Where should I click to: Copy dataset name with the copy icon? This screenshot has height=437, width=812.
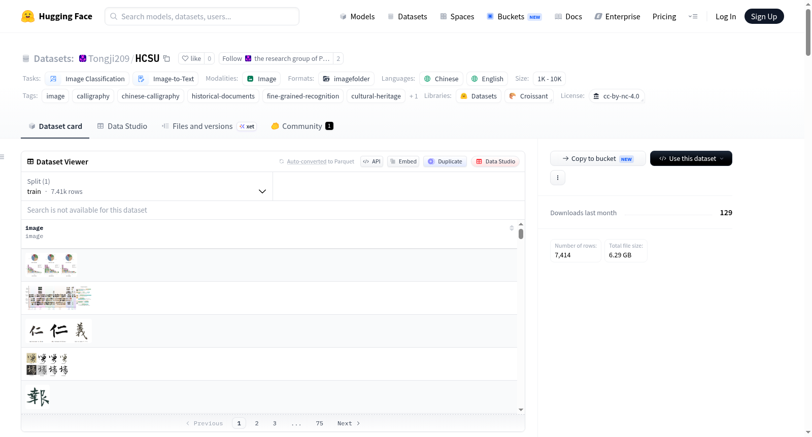click(166, 58)
